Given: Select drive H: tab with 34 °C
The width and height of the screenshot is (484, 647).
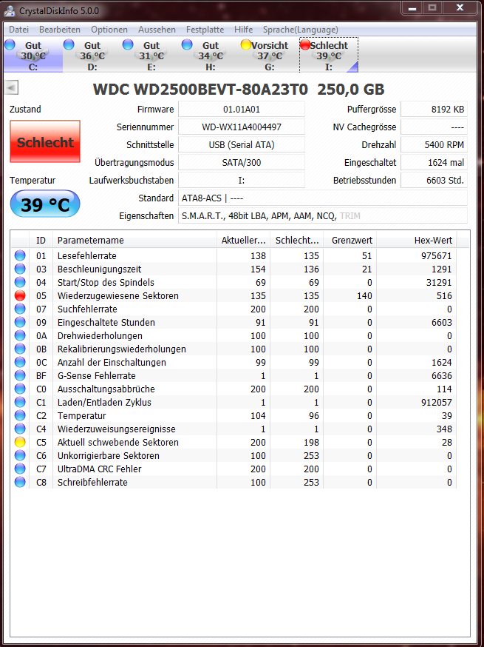Looking at the screenshot, I should (211, 56).
